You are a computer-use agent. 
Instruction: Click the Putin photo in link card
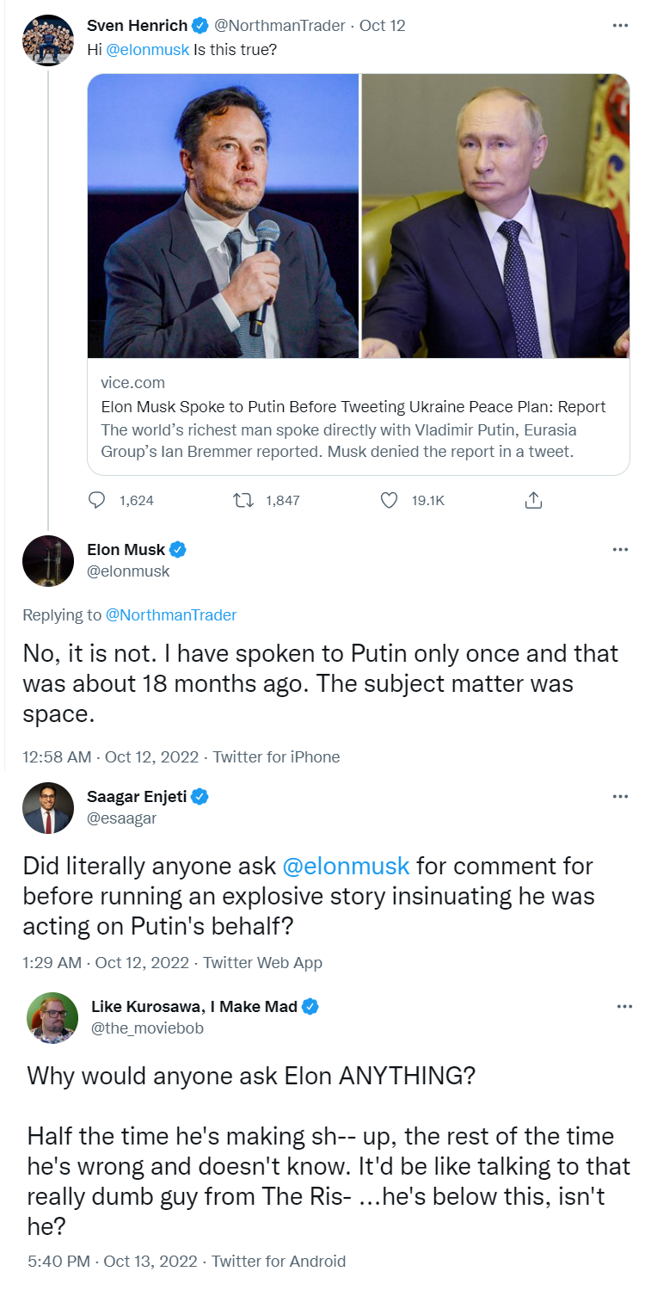pyautogui.click(x=495, y=216)
